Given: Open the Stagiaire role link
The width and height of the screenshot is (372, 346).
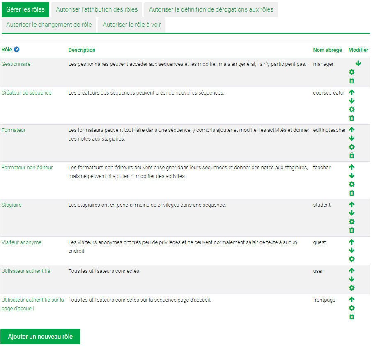Looking at the screenshot, I should [x=11, y=205].
